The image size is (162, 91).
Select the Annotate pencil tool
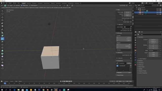pyautogui.click(x=2, y=30)
